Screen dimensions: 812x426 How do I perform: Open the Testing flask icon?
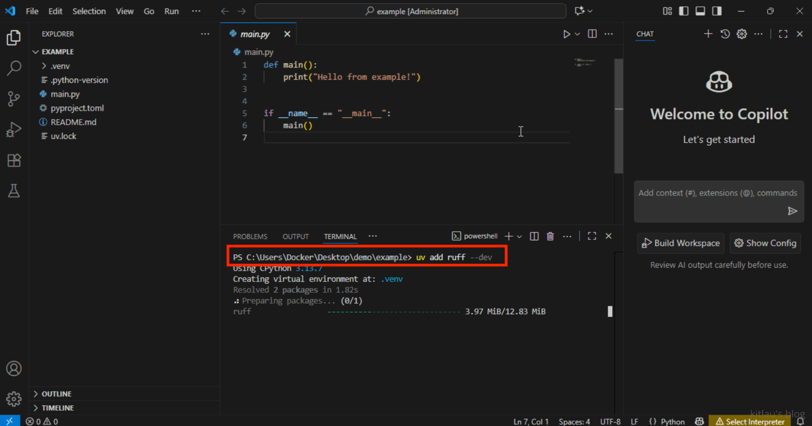pyautogui.click(x=14, y=191)
